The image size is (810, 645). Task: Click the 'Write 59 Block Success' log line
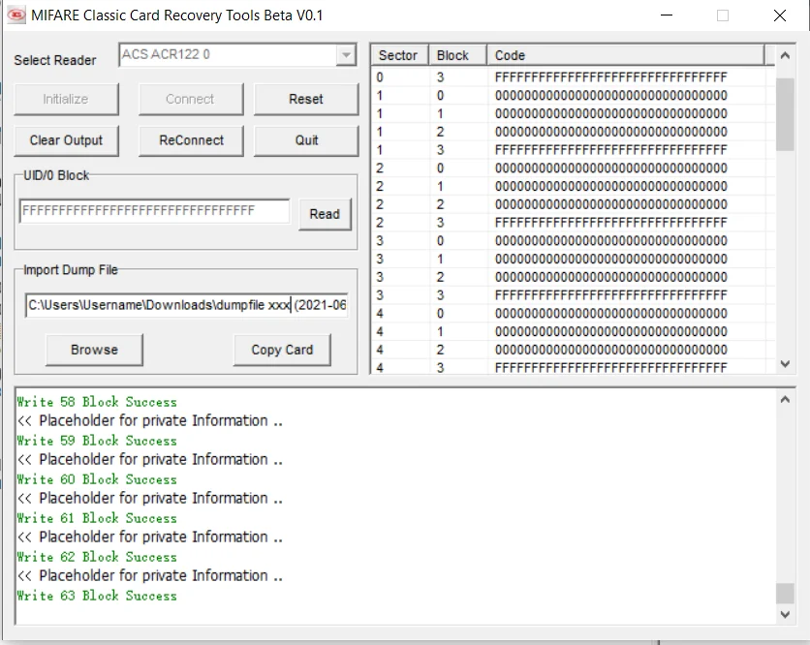click(x=97, y=441)
